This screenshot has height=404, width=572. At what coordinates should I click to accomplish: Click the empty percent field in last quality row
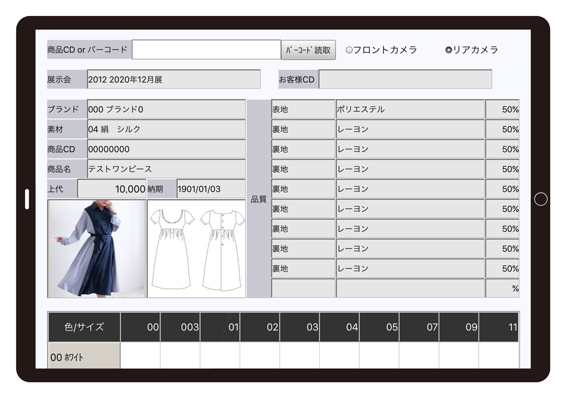(x=502, y=289)
